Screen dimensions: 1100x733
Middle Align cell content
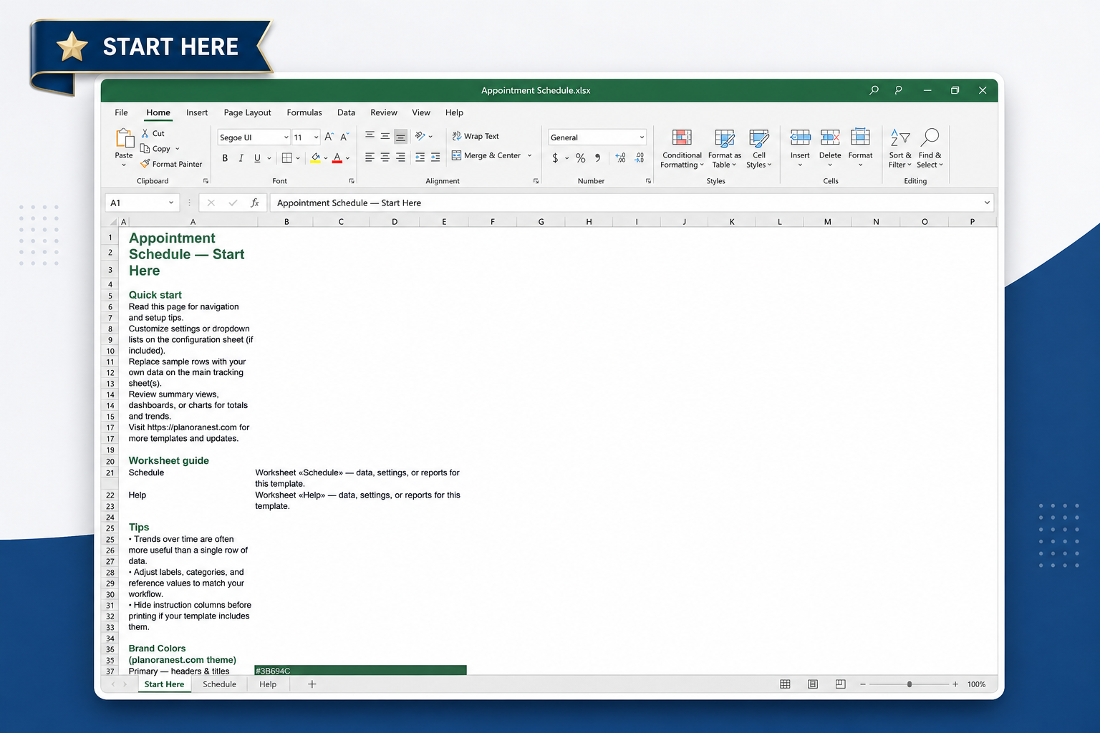pyautogui.click(x=385, y=135)
